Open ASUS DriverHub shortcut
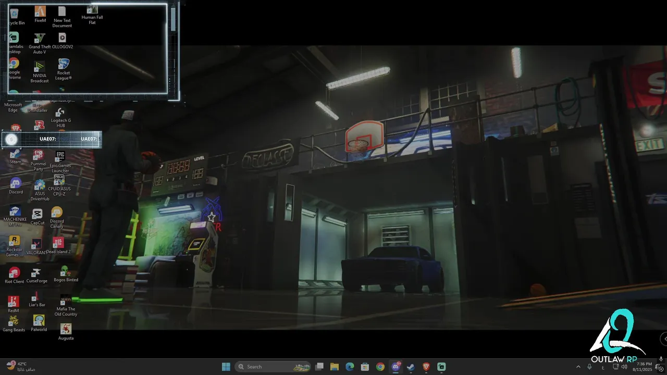This screenshot has height=375, width=667. pos(40,191)
